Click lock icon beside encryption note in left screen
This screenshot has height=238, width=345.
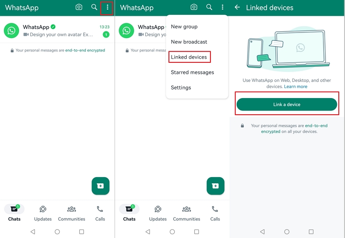12,50
